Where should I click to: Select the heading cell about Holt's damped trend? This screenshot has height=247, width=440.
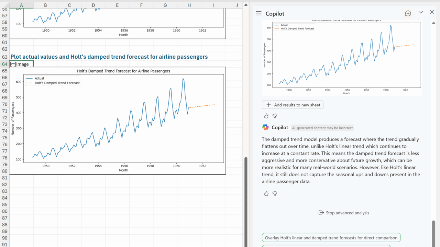point(109,57)
